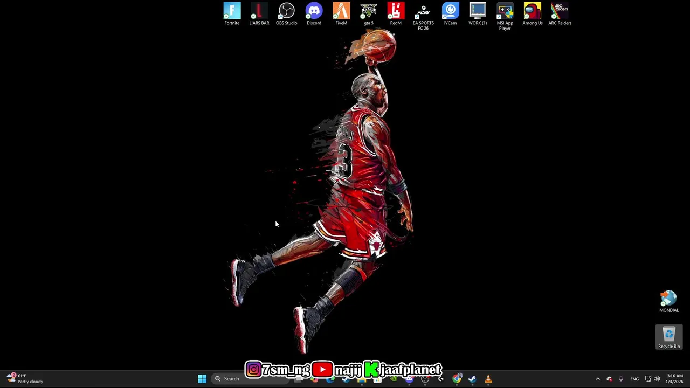Screen dimensions: 690x388
Task: Launch the Discord desktop shortcut
Action: click(x=314, y=14)
